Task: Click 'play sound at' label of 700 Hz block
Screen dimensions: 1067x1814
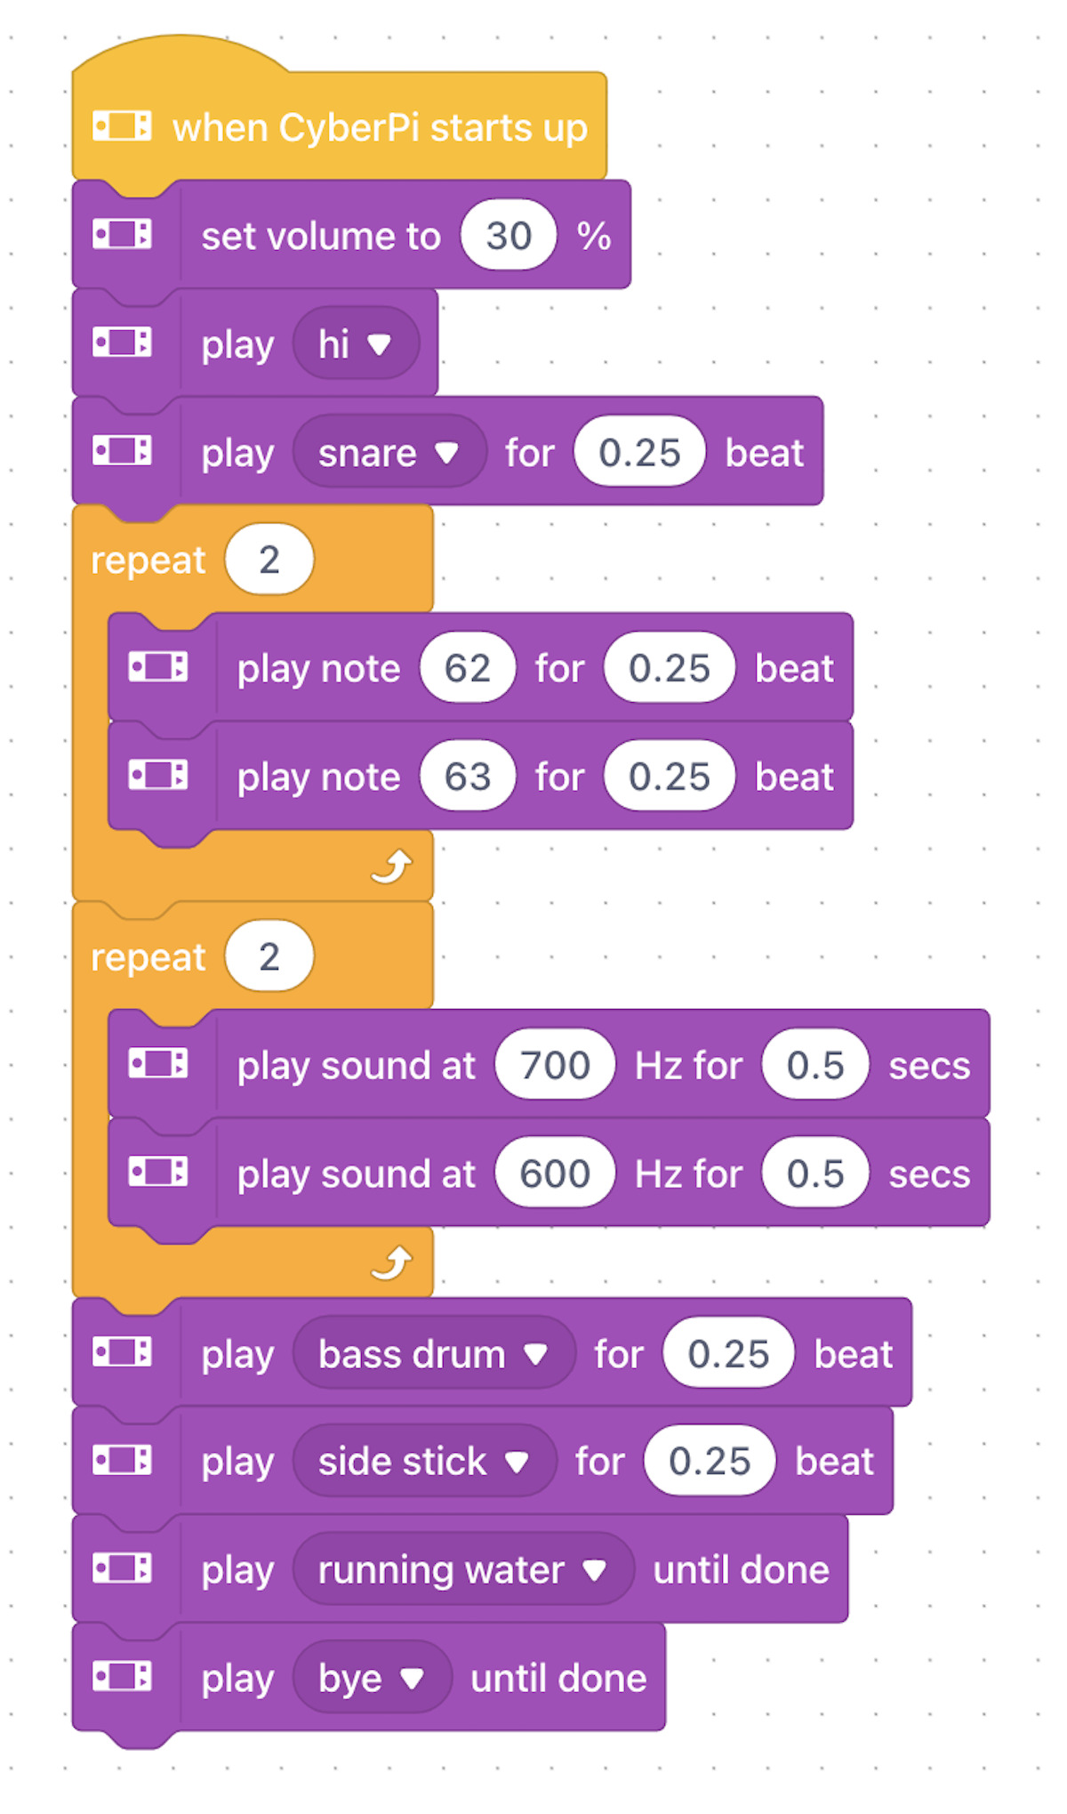Action: pos(356,1067)
